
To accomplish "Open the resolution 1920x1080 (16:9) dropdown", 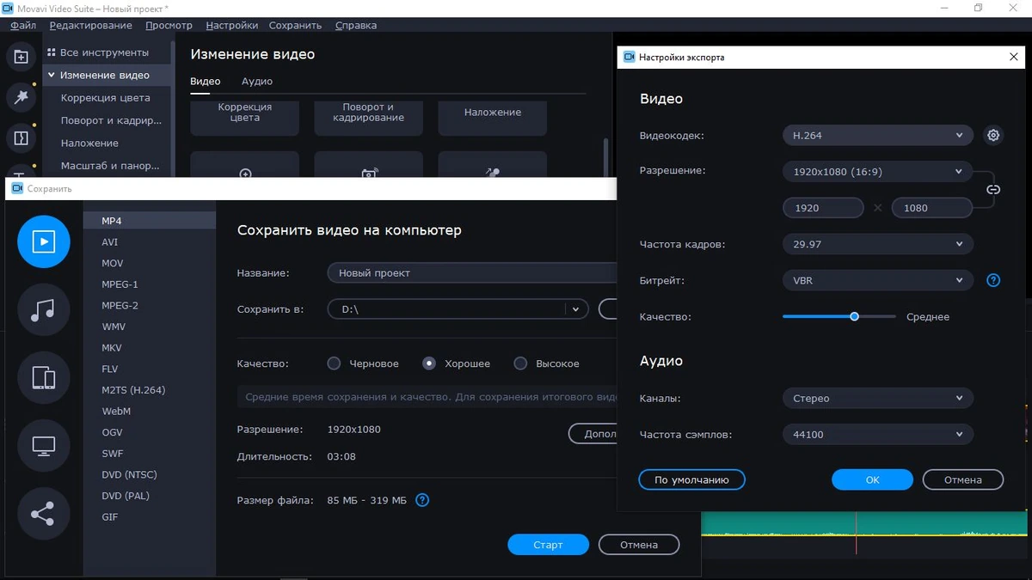I will tap(878, 171).
